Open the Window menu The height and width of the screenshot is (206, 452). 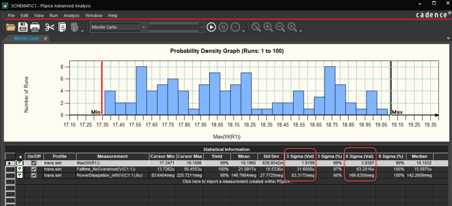pyautogui.click(x=94, y=15)
